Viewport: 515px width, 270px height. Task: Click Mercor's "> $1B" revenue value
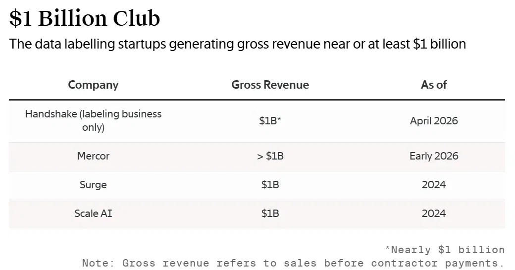click(x=270, y=156)
